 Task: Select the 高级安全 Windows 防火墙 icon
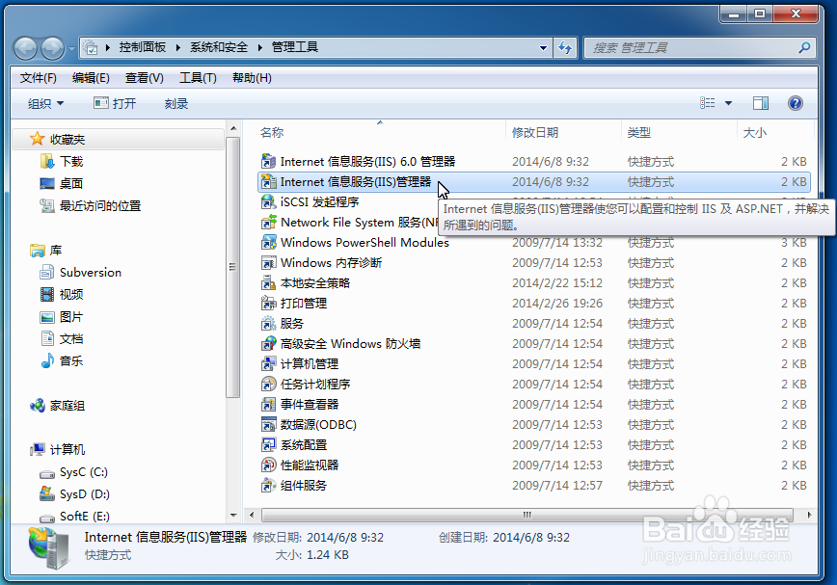point(268,344)
